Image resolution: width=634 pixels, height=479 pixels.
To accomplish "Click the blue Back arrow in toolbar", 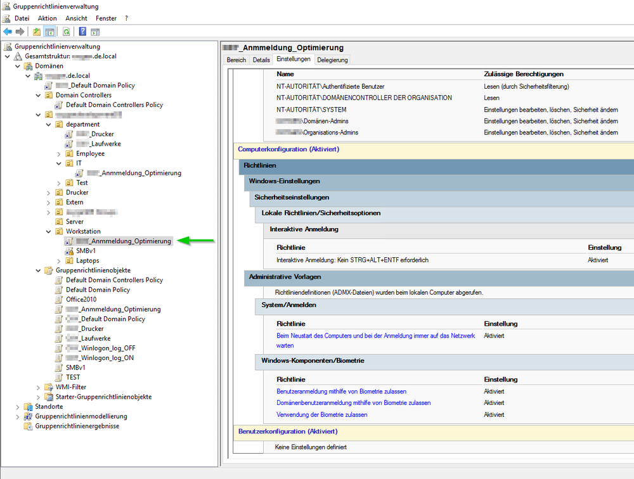I will pos(8,31).
